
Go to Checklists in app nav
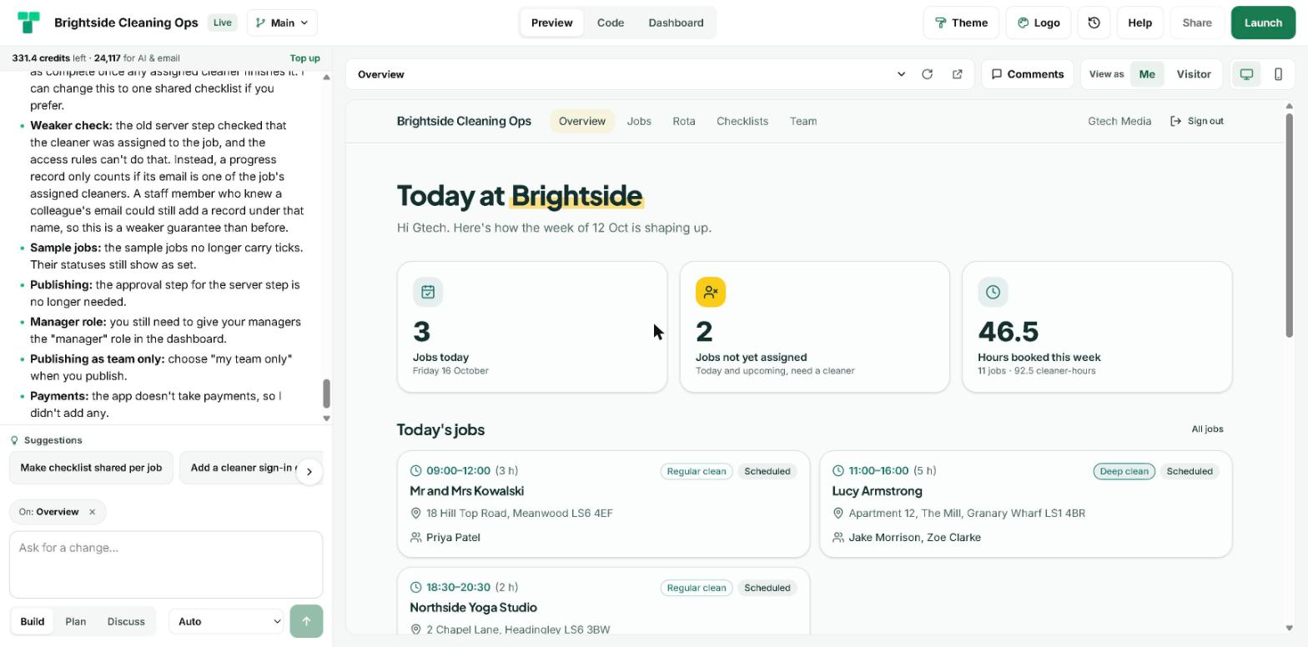pos(742,121)
